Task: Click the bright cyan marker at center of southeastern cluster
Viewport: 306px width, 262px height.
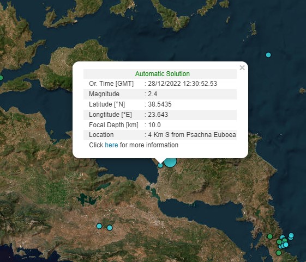Action: [286, 245]
